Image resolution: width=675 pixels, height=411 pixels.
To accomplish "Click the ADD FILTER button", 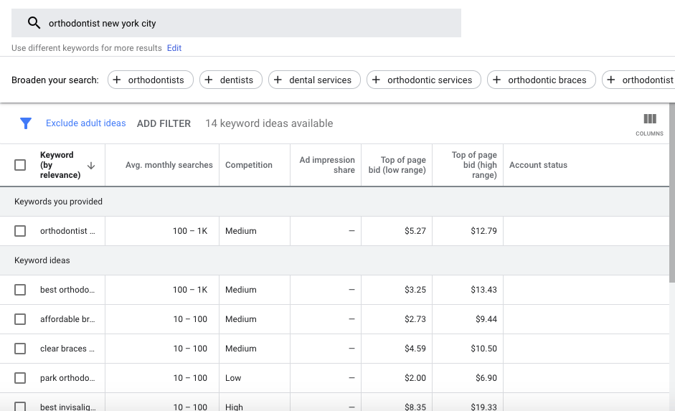I will coord(164,123).
